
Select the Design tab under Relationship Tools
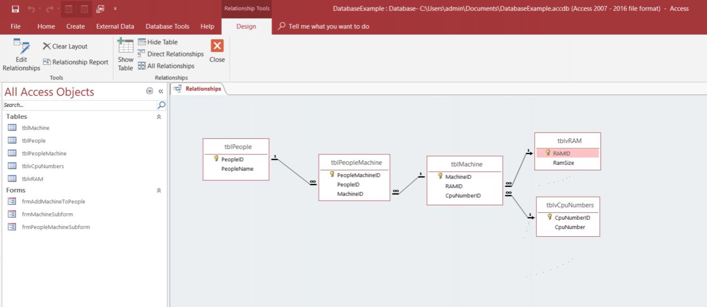(x=246, y=26)
